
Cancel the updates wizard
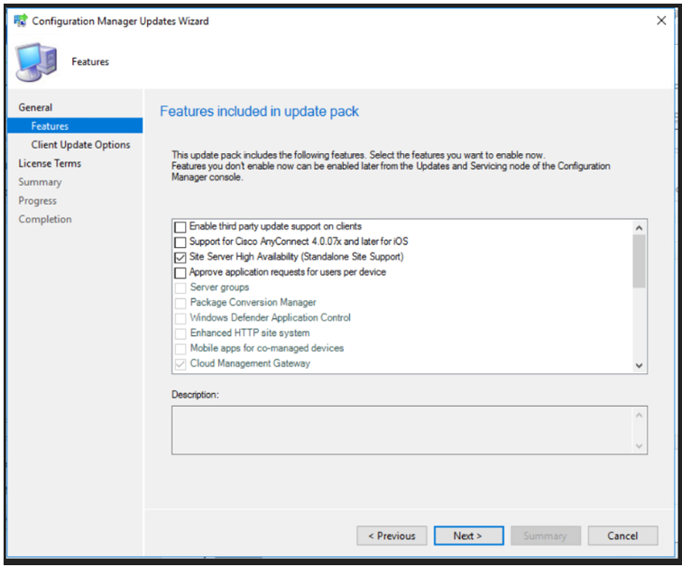coord(622,535)
